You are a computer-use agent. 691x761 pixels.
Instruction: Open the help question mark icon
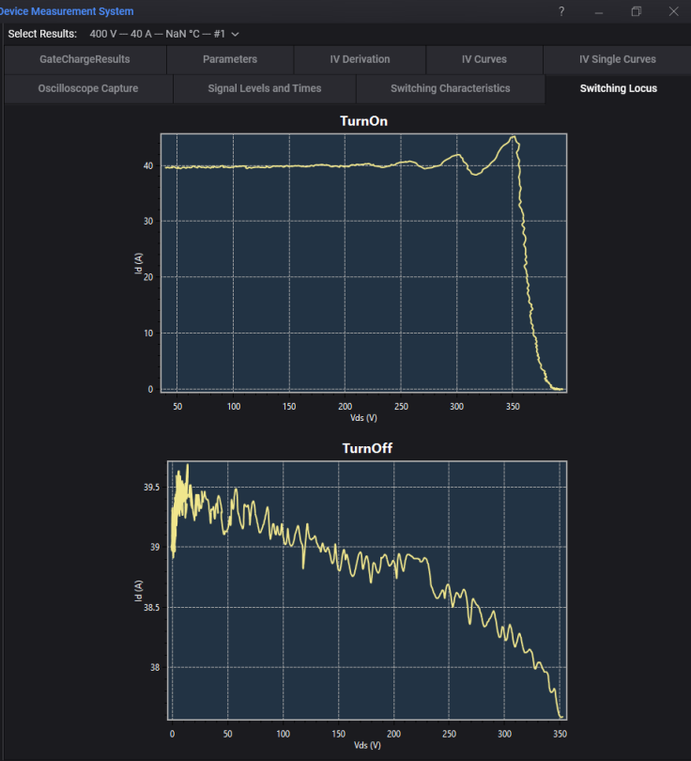(561, 11)
